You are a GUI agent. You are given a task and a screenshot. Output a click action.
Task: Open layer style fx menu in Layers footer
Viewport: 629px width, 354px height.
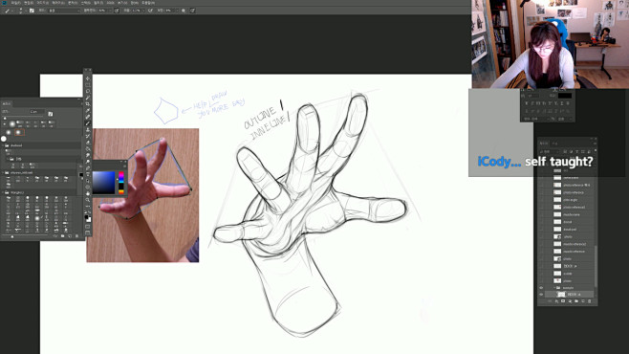click(x=556, y=300)
